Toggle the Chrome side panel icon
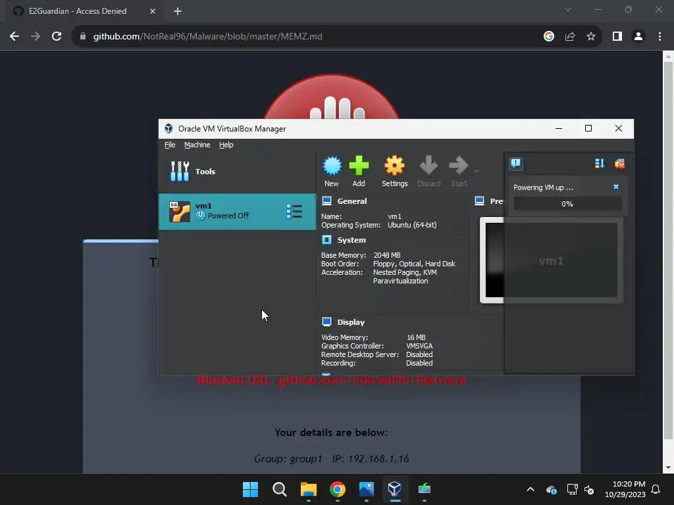674x505 pixels. coord(617,37)
